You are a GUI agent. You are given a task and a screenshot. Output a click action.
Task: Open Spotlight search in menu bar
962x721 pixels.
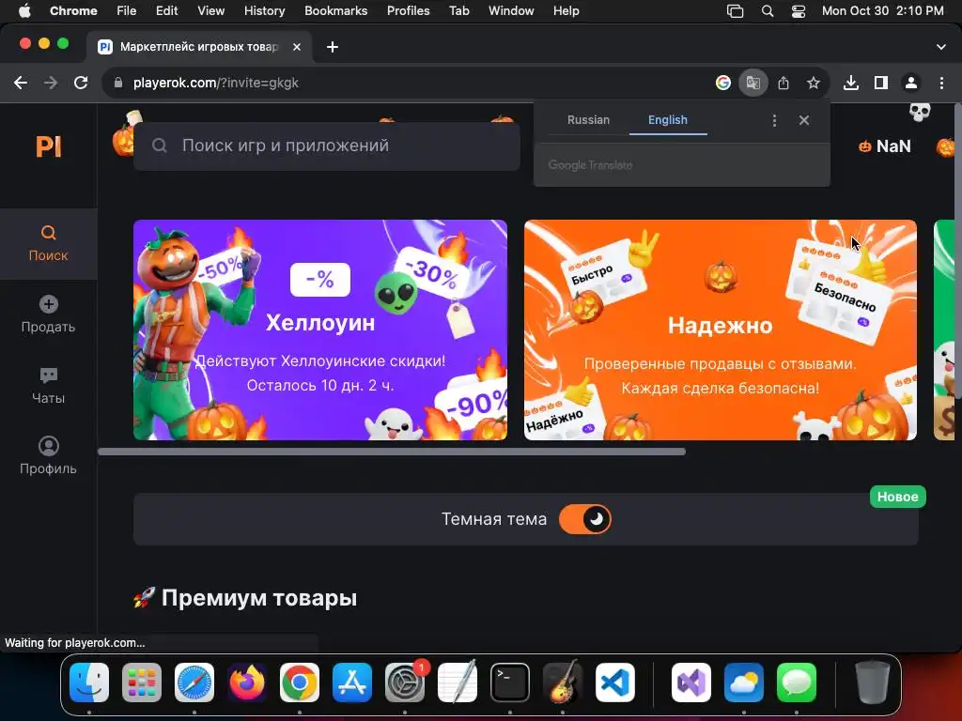coord(767,11)
